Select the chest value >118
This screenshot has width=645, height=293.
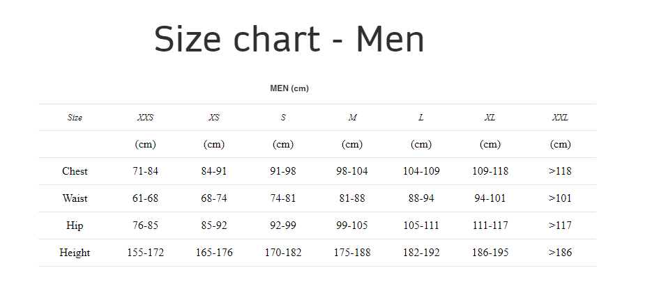pos(560,171)
